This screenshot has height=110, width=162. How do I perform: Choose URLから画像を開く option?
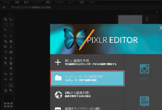click(x=87, y=94)
